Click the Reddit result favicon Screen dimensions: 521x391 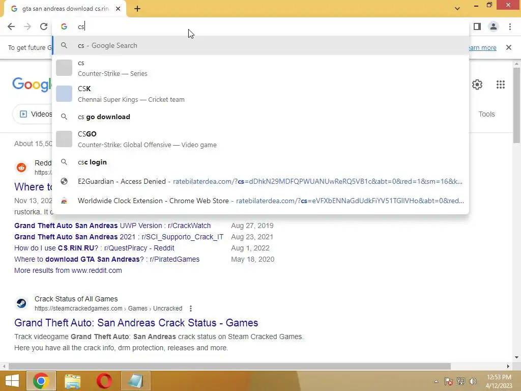click(x=21, y=167)
